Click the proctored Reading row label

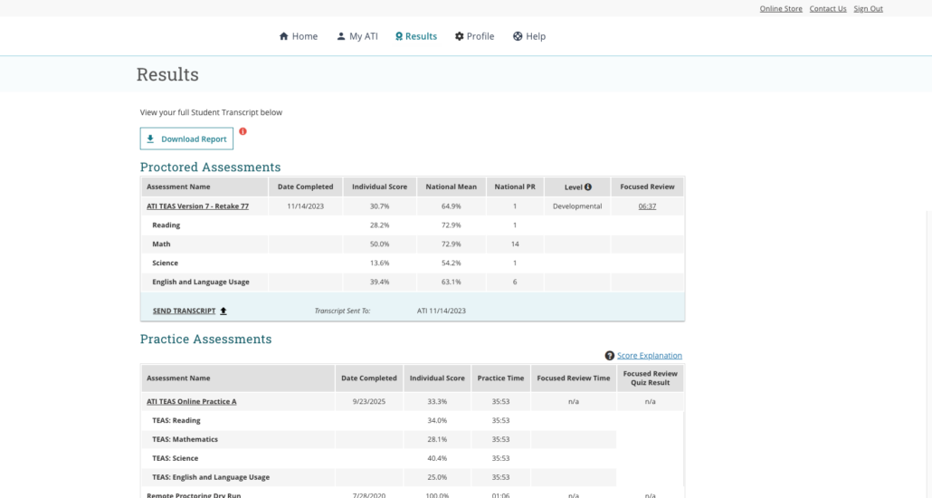pos(166,225)
